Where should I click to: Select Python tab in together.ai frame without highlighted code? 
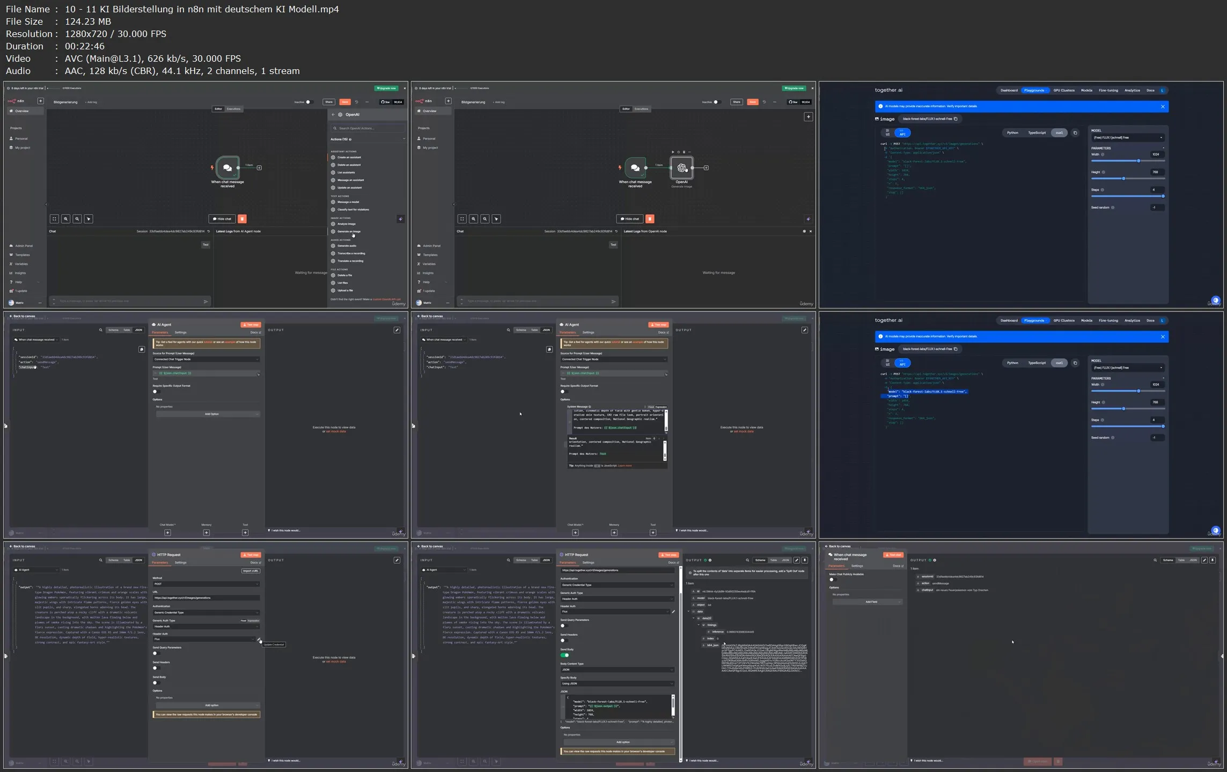[1012, 133]
